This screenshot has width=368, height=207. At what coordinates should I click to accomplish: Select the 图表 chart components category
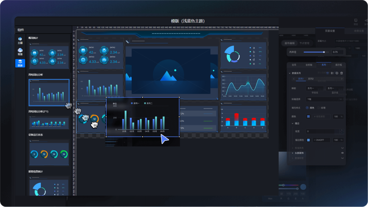(20, 63)
